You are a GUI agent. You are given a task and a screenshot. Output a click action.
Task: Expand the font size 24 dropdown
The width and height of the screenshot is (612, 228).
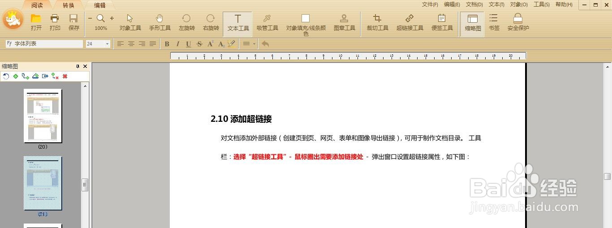(x=108, y=44)
